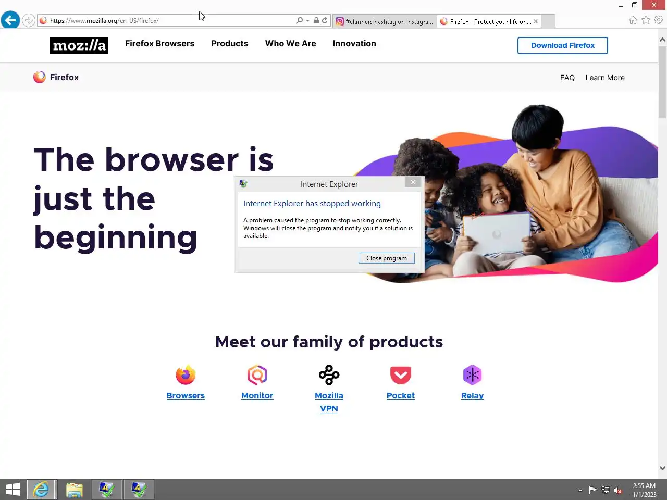Open the Relay link
Image resolution: width=667 pixels, height=500 pixels.
point(473,396)
